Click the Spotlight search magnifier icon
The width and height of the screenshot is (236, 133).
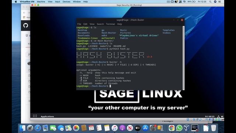tap(210, 1)
